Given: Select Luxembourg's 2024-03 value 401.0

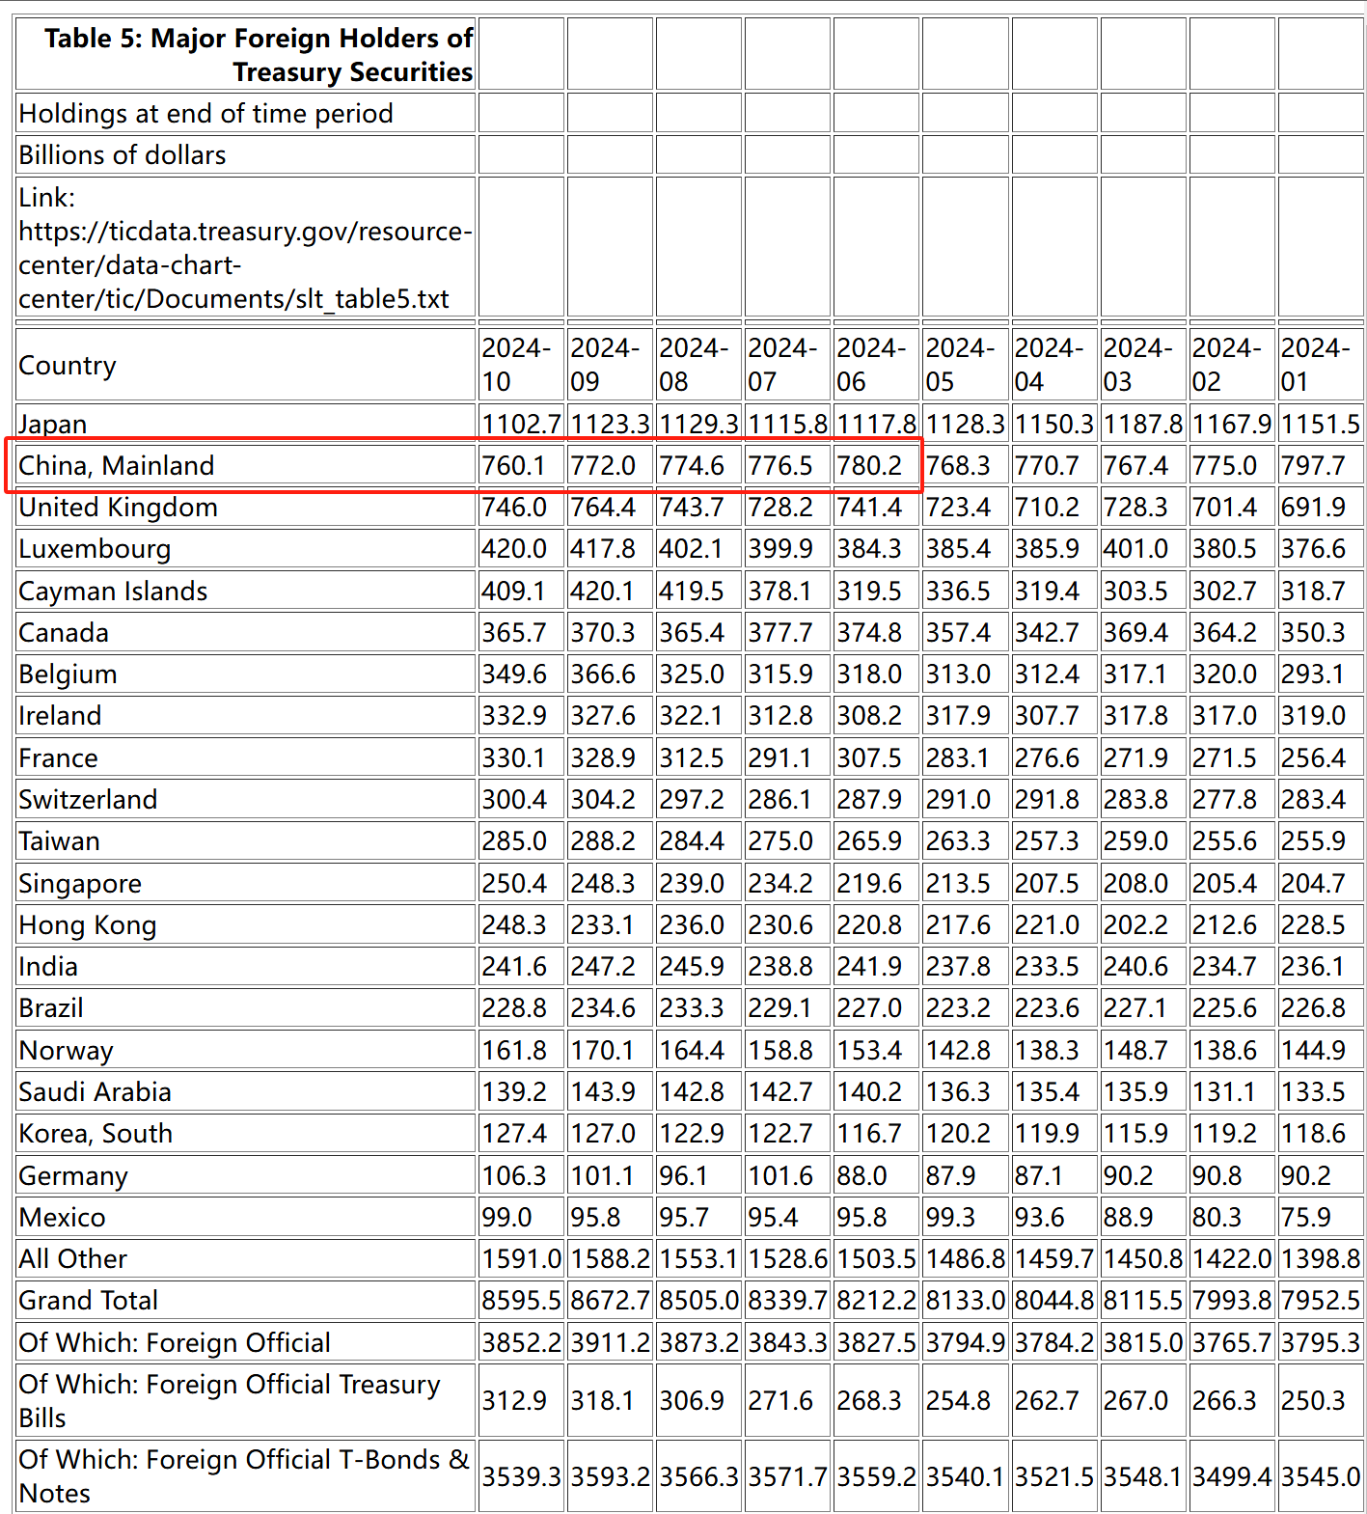Looking at the screenshot, I should (x=1143, y=548).
